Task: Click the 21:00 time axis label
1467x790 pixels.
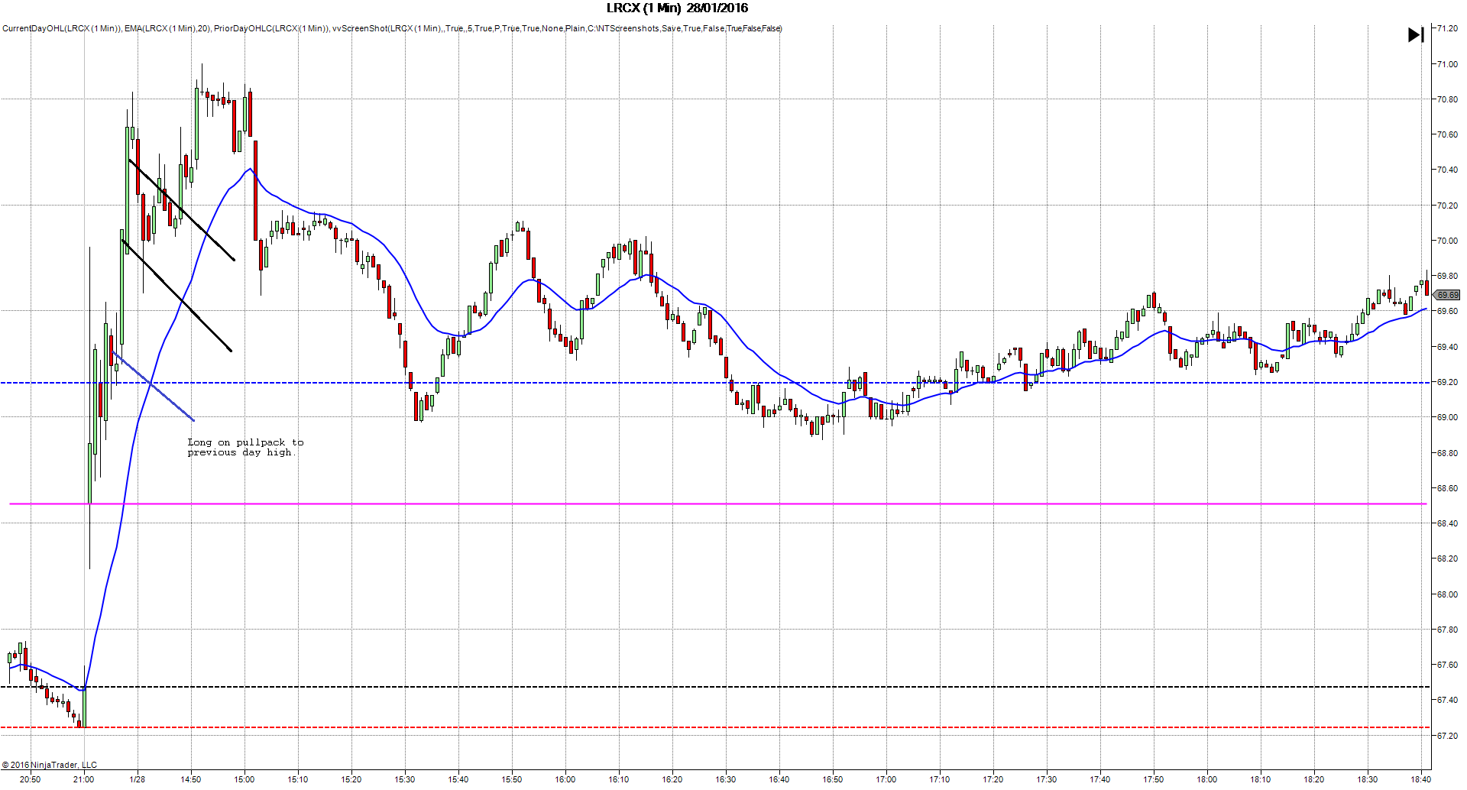Action: click(84, 779)
